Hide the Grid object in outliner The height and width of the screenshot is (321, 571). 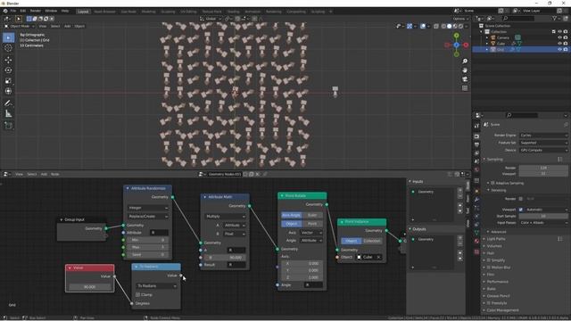click(x=559, y=49)
